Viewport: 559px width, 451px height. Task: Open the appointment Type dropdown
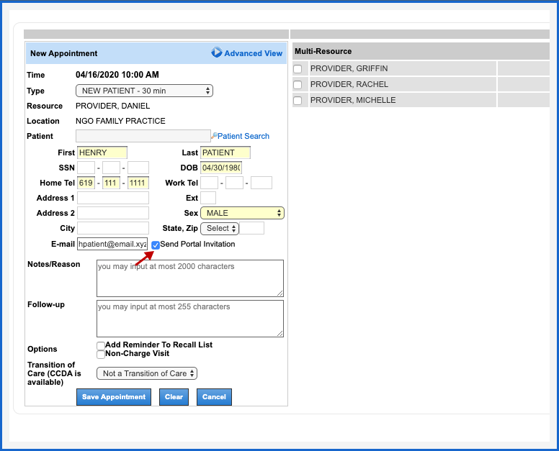[x=144, y=91]
